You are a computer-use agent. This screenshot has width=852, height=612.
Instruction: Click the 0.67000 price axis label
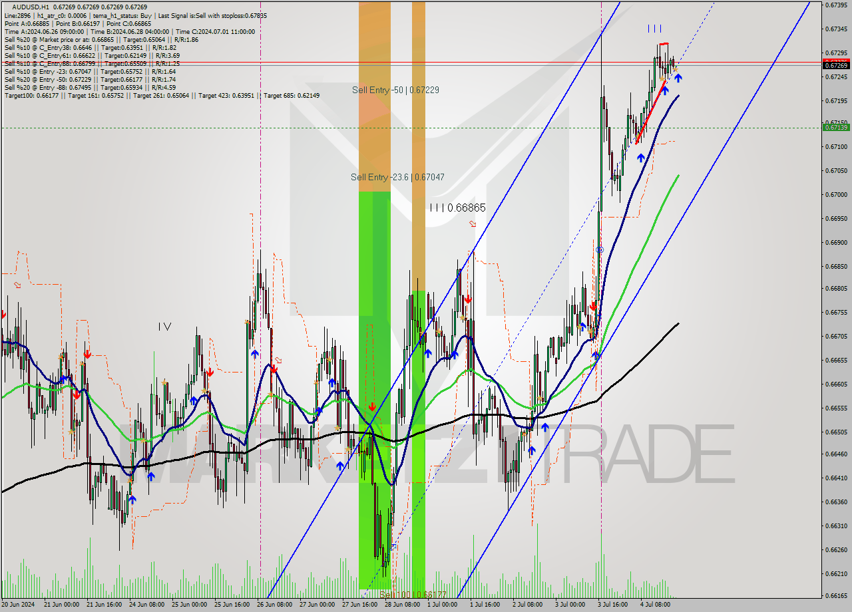836,194
